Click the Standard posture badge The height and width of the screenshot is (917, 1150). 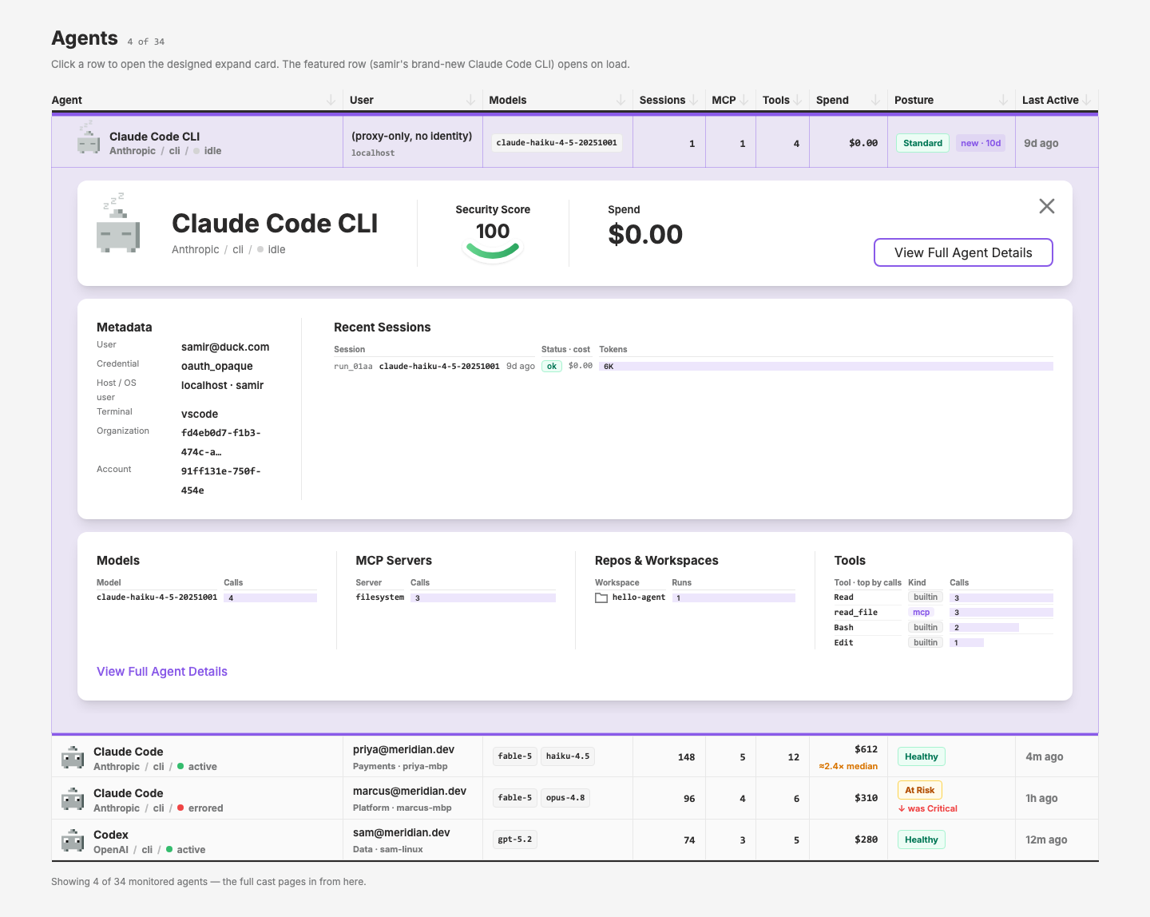coord(922,143)
